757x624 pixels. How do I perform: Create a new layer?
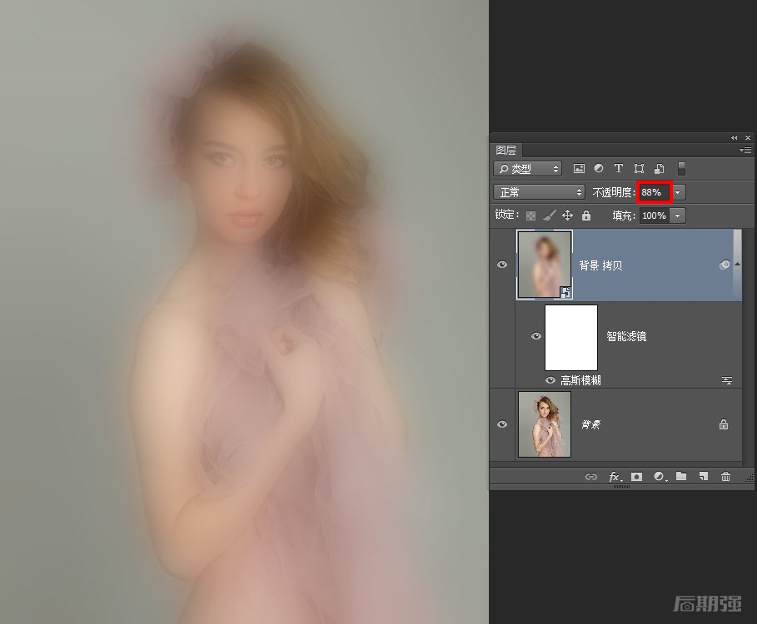(703, 477)
